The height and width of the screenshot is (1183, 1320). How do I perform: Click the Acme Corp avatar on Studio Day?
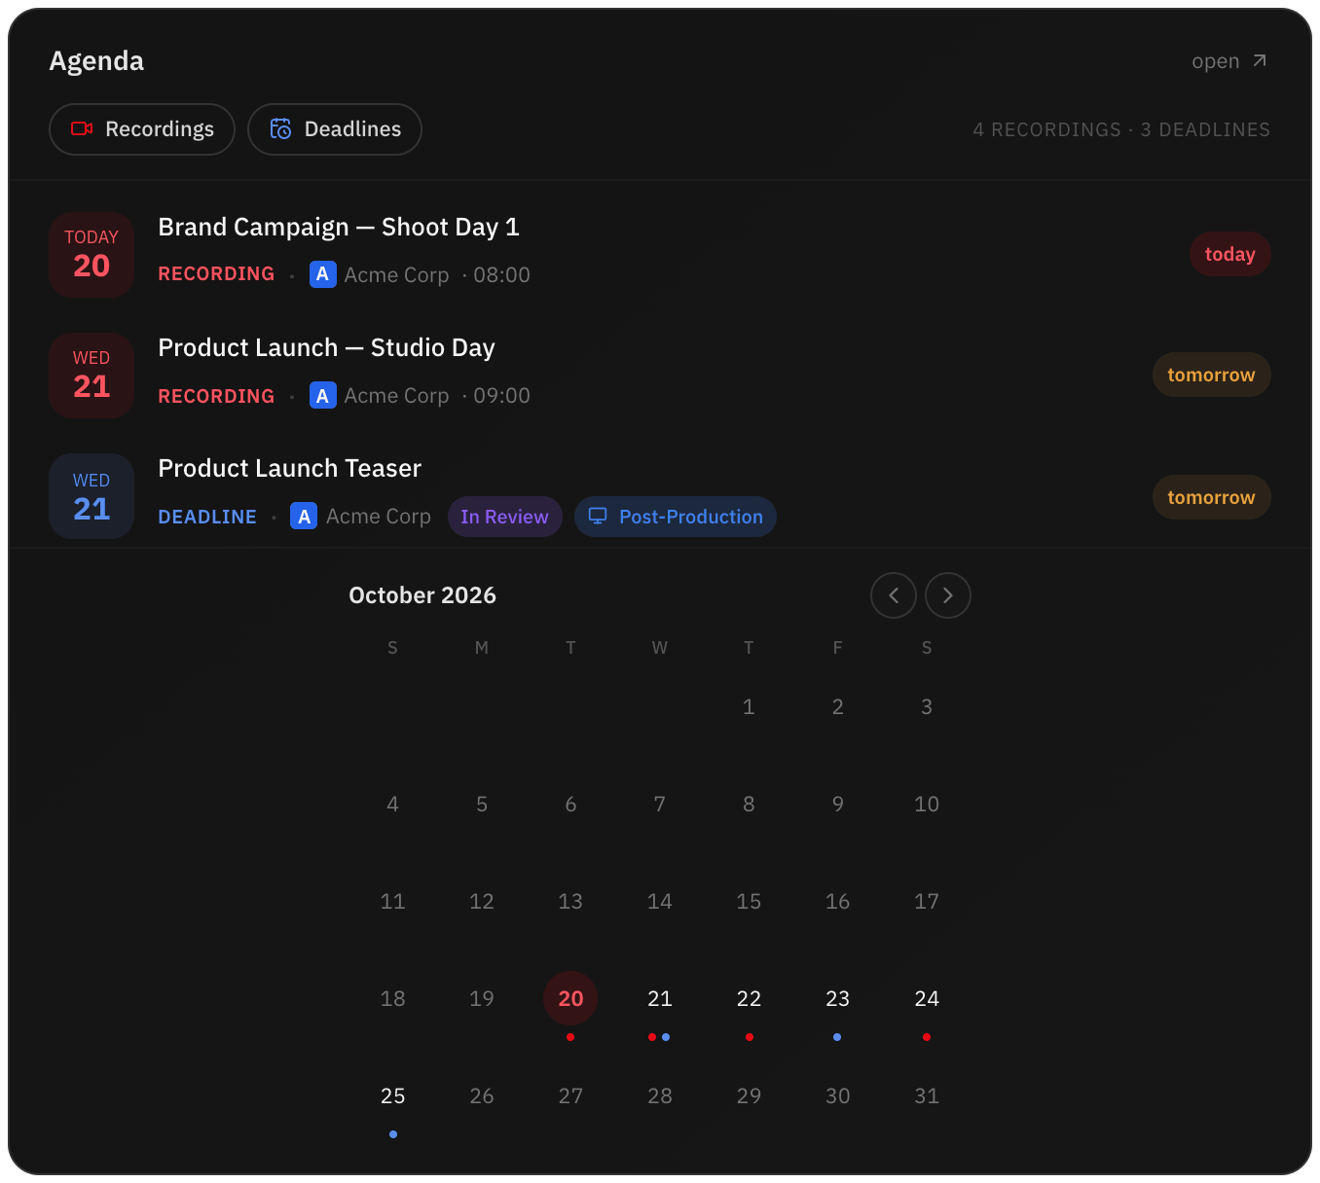click(x=323, y=395)
